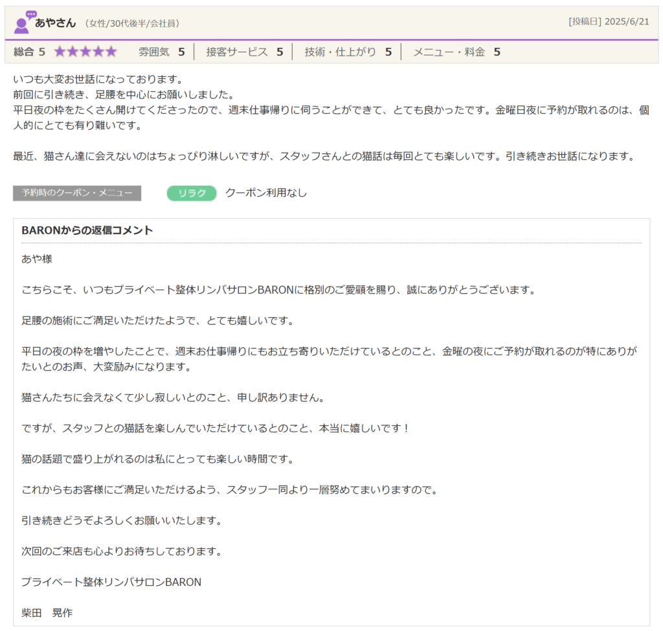
Task: Click the 総合 5 overall score label
Action: click(29, 52)
